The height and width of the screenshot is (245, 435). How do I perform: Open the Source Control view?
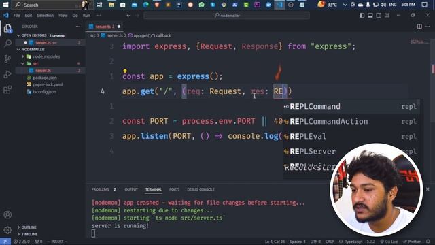[x=7, y=59]
